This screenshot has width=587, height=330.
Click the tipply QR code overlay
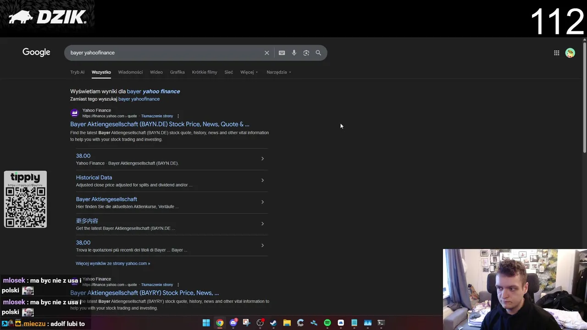tap(25, 199)
